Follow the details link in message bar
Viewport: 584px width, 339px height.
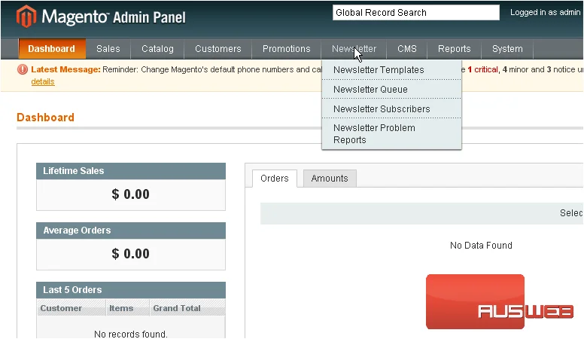[x=43, y=81]
